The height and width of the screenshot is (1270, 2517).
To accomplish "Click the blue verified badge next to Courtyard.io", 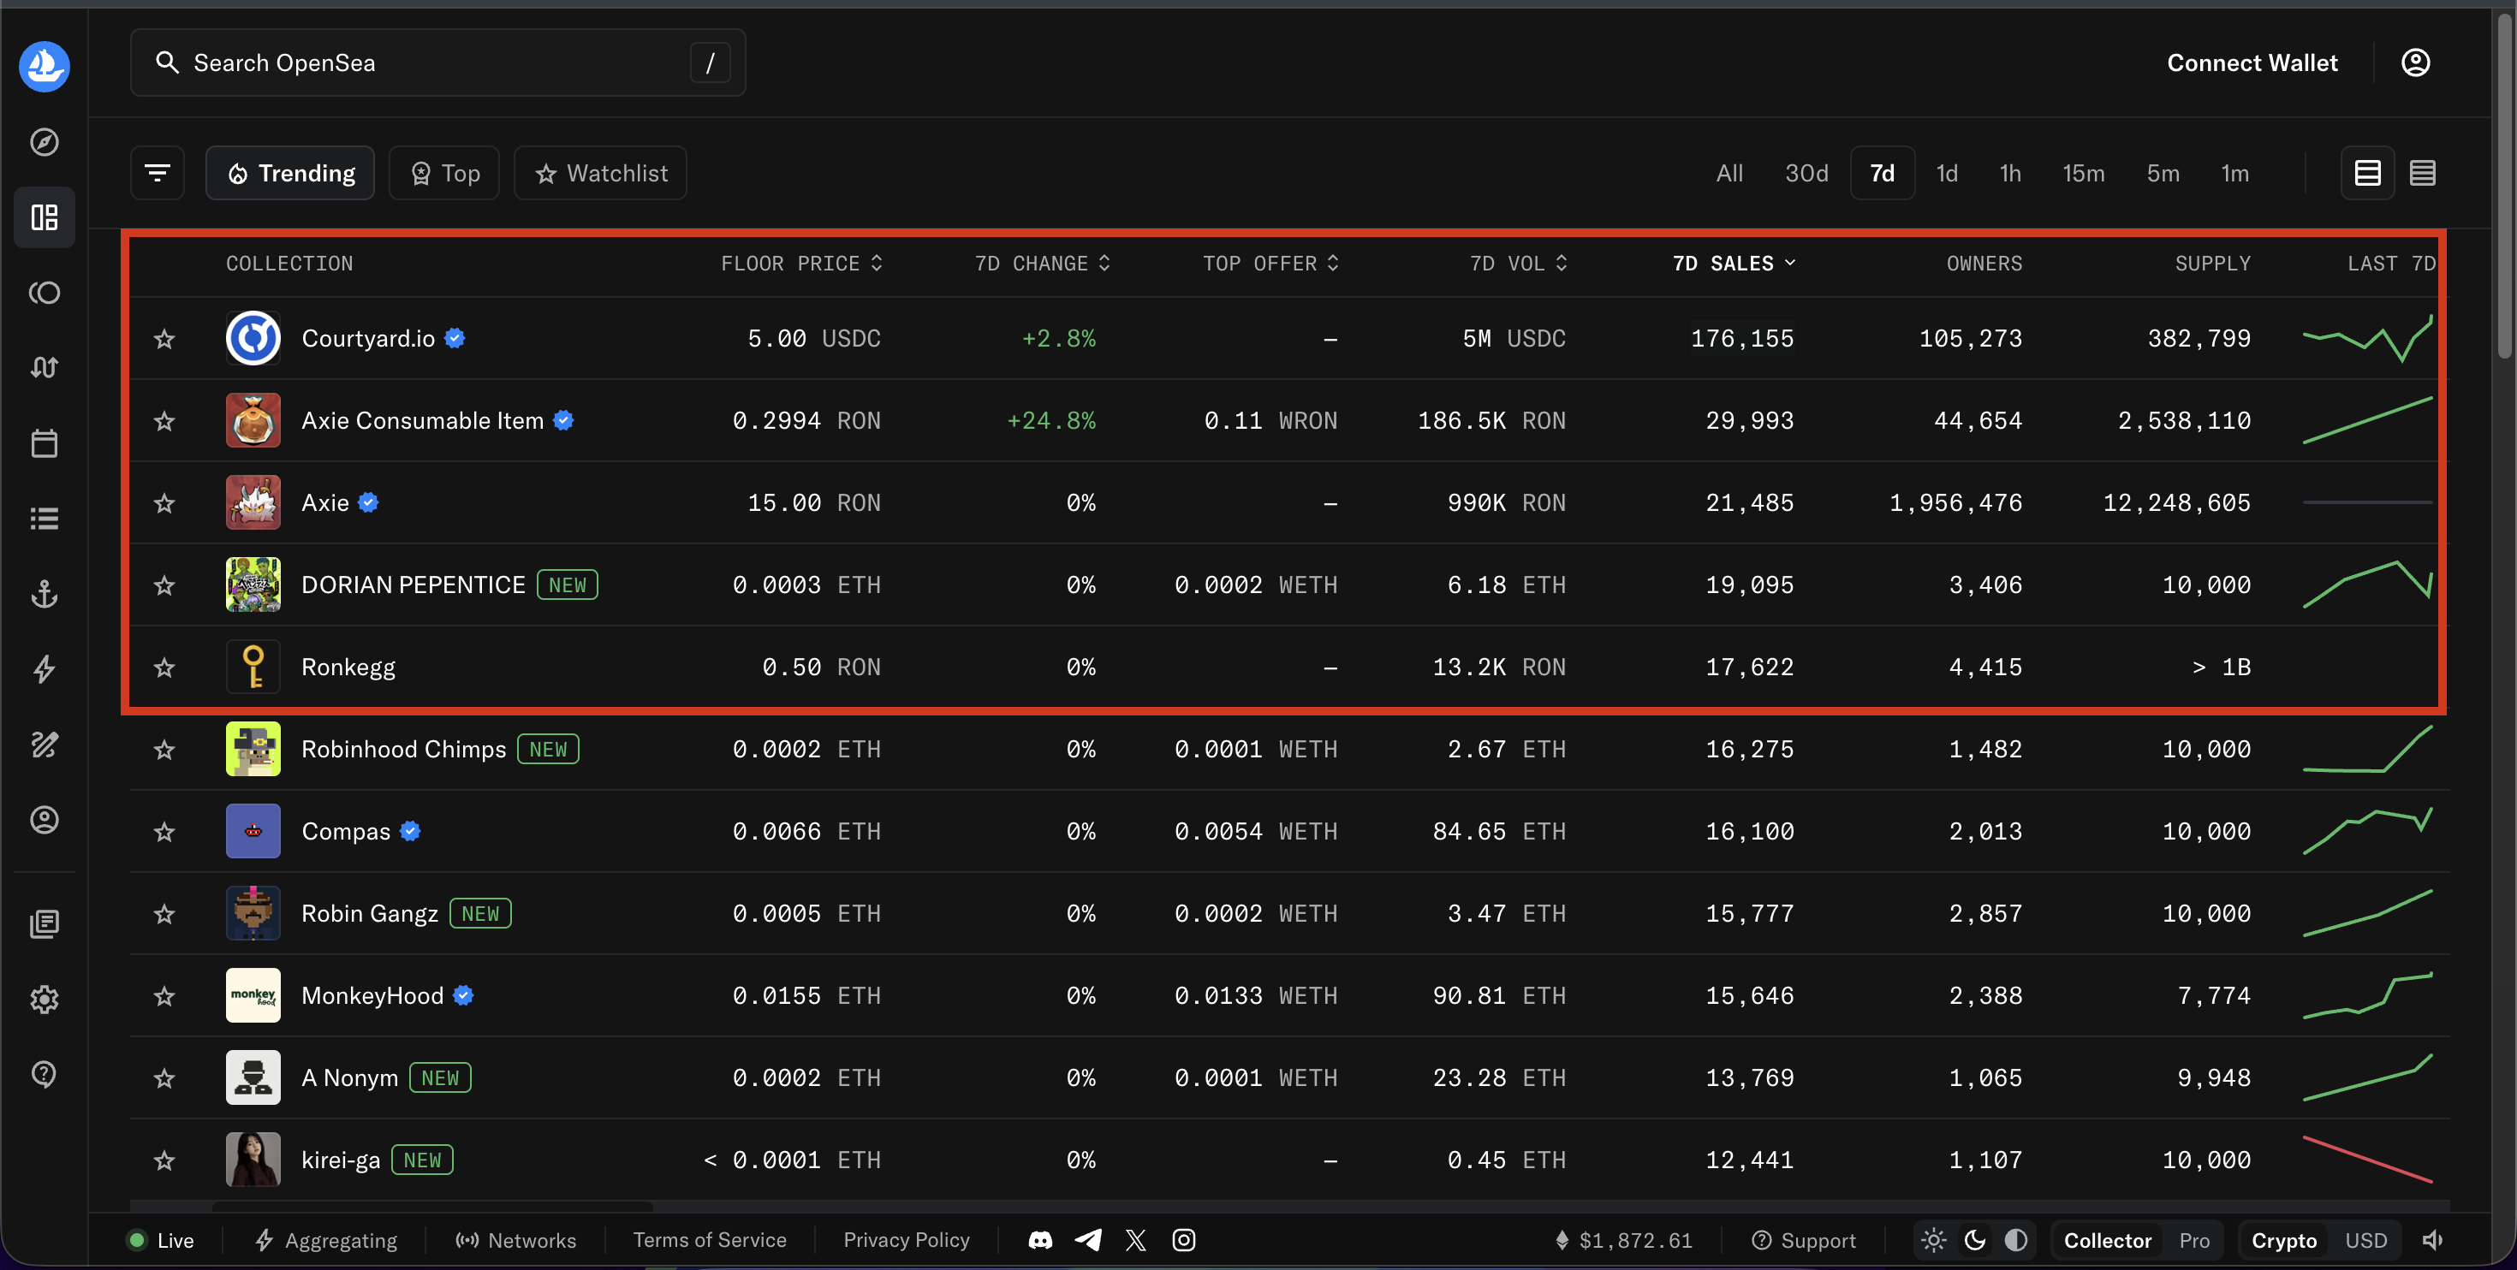I will click(455, 338).
